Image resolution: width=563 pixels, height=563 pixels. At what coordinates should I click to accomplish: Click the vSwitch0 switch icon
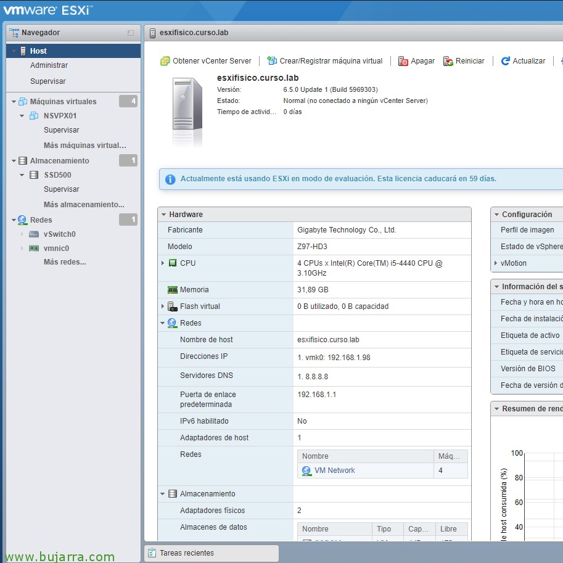click(34, 234)
